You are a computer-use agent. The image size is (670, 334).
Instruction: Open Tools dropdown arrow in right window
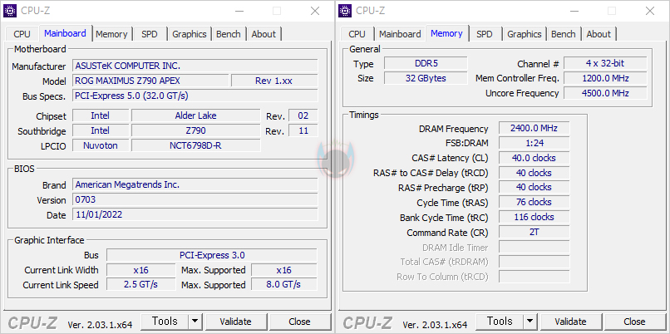tap(530, 322)
